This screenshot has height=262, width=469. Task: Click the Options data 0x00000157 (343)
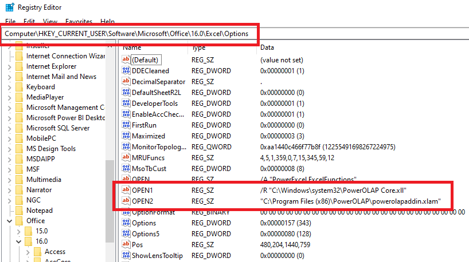coord(286,223)
